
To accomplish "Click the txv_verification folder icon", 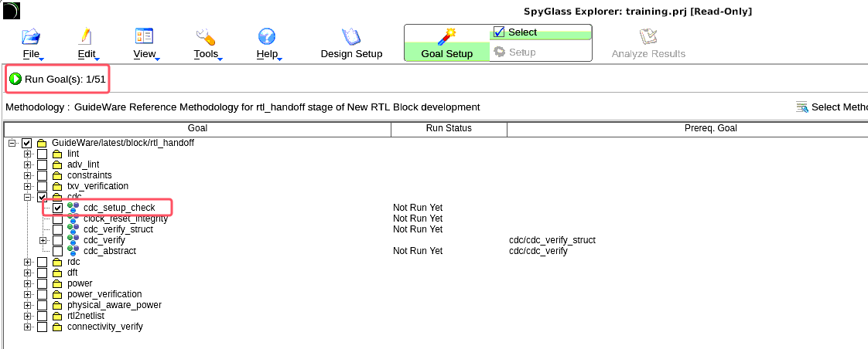I will pos(57,186).
